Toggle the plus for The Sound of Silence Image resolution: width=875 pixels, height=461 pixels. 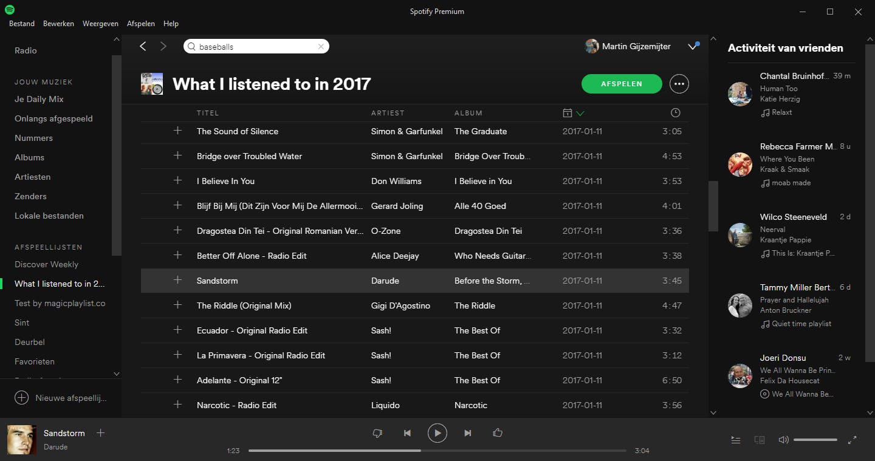click(177, 131)
